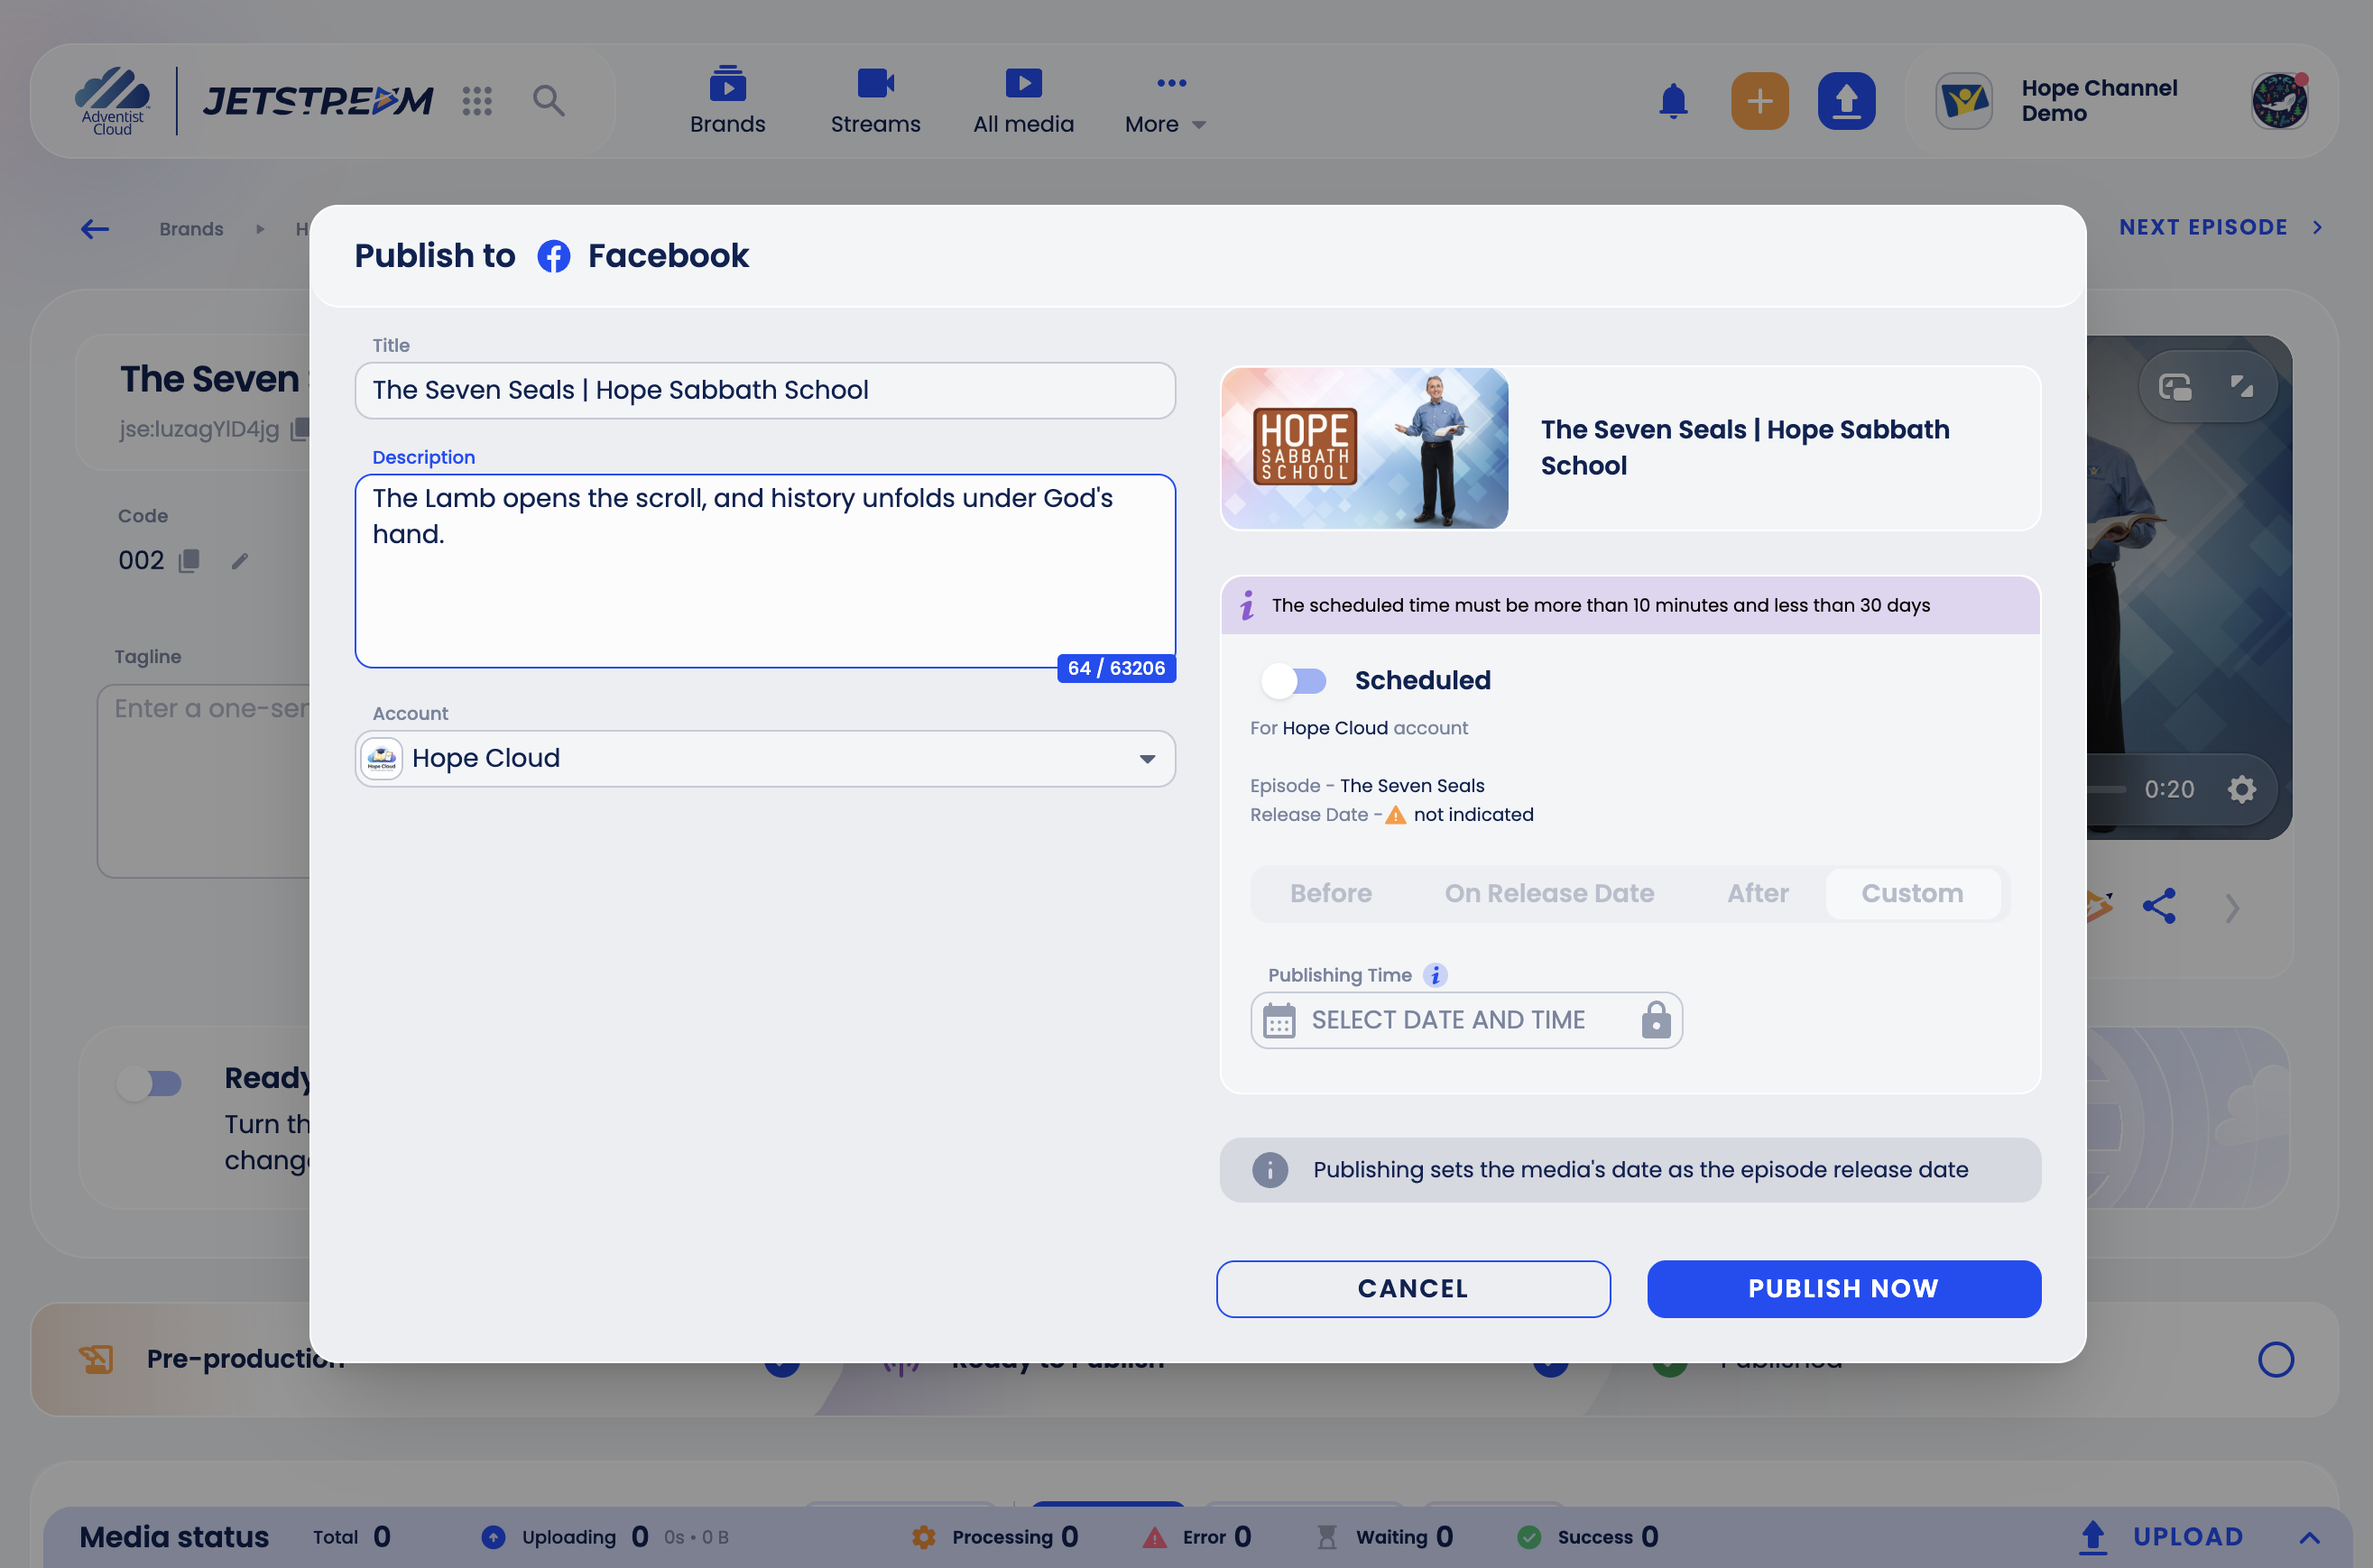Click the blue upload icon in header
Screen dimensions: 2373x1568
(1846, 101)
